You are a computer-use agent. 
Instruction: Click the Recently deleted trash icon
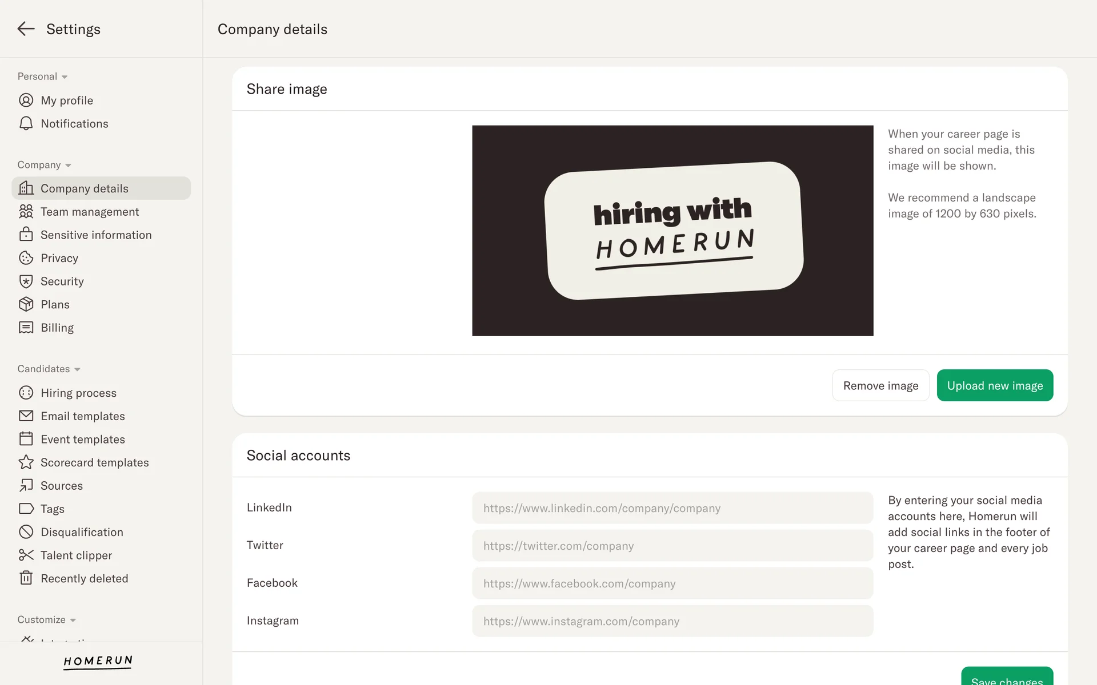[26, 578]
